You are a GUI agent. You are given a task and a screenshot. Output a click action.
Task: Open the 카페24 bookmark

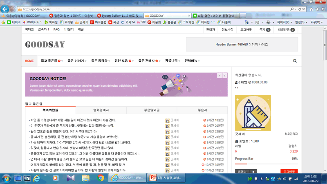[128, 22]
